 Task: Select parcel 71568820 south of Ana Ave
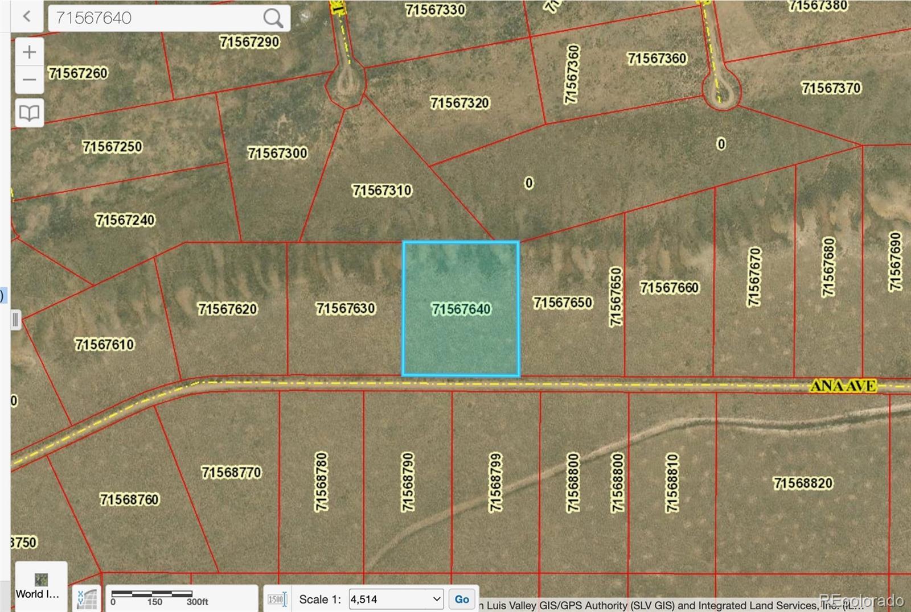[802, 483]
